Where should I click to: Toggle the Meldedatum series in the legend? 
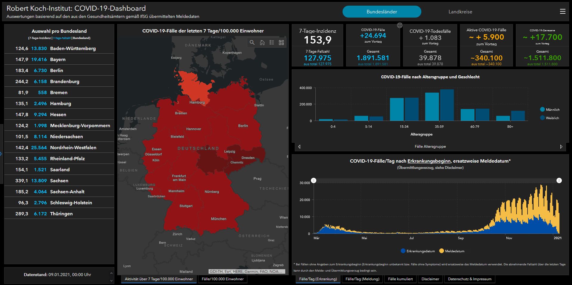(452, 251)
